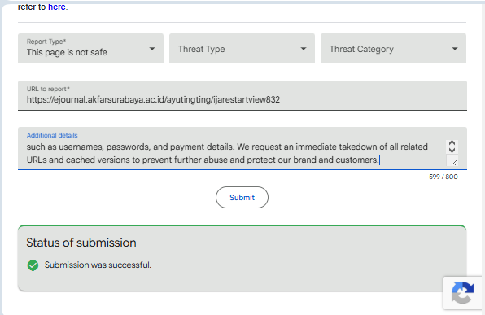Click the 'Report Type*' field label
Image resolution: width=485 pixels, height=315 pixels.
46,42
